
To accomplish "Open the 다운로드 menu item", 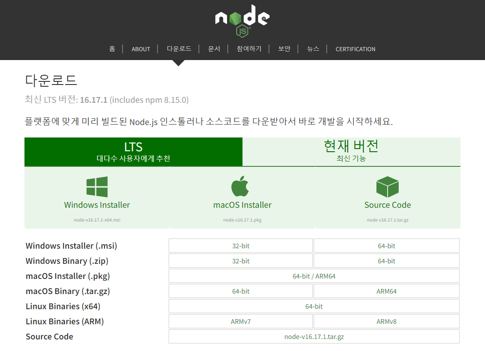I will [179, 49].
